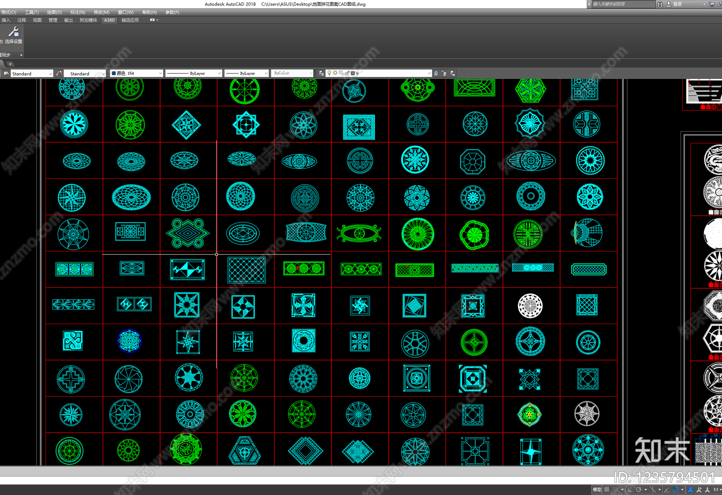
Task: Click the layer previous icon
Action: (444, 73)
